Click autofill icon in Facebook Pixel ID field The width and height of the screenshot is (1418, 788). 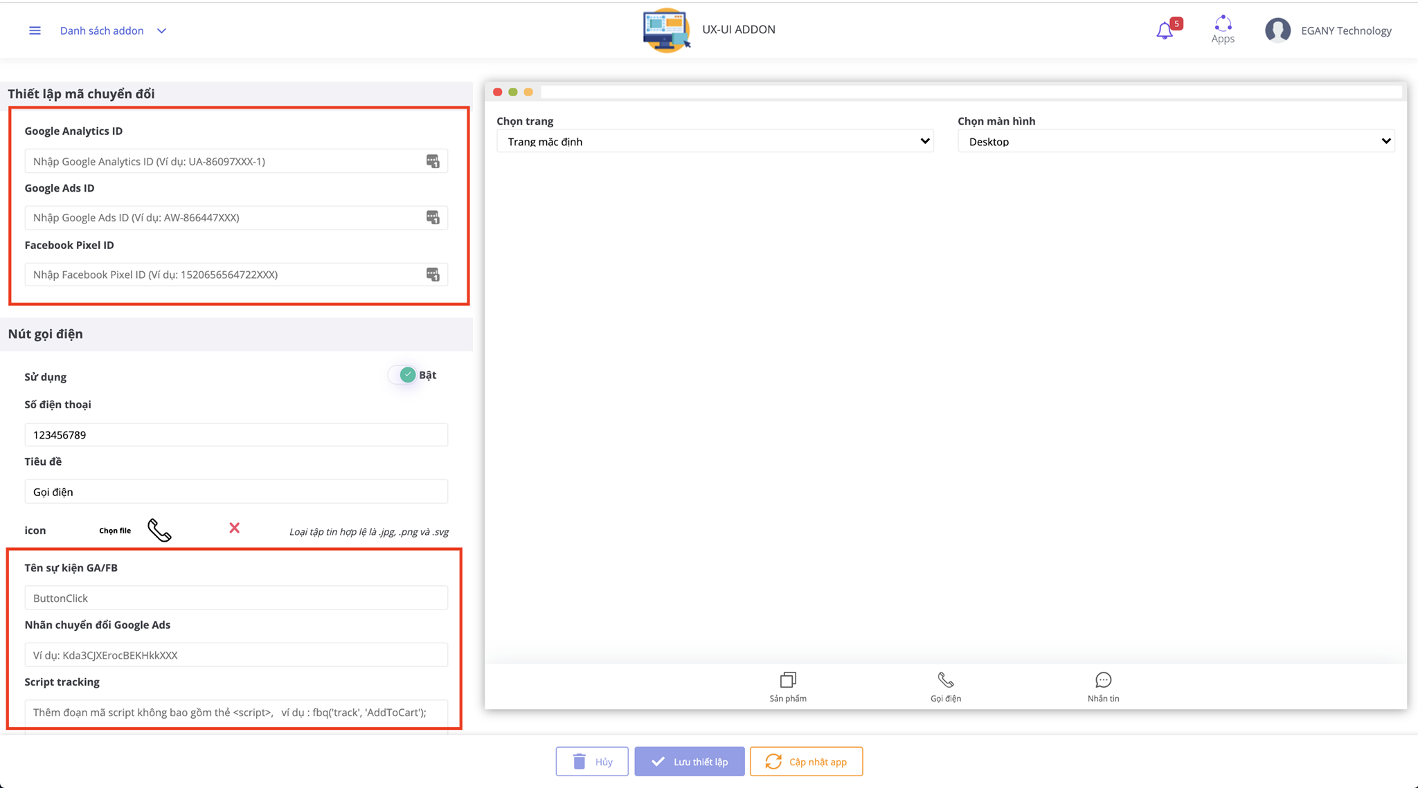[433, 275]
